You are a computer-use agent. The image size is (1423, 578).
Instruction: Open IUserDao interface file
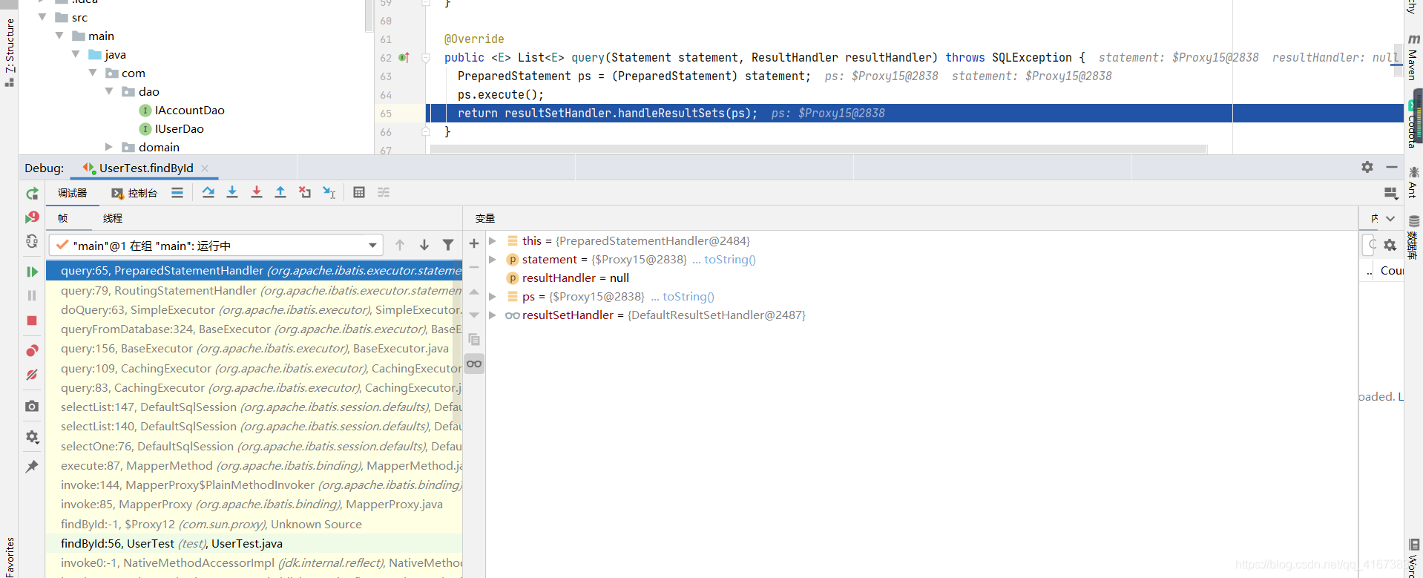pyautogui.click(x=171, y=129)
